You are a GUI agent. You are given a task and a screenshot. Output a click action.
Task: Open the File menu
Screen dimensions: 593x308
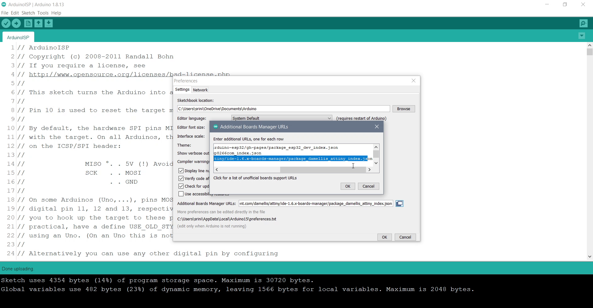tap(5, 13)
